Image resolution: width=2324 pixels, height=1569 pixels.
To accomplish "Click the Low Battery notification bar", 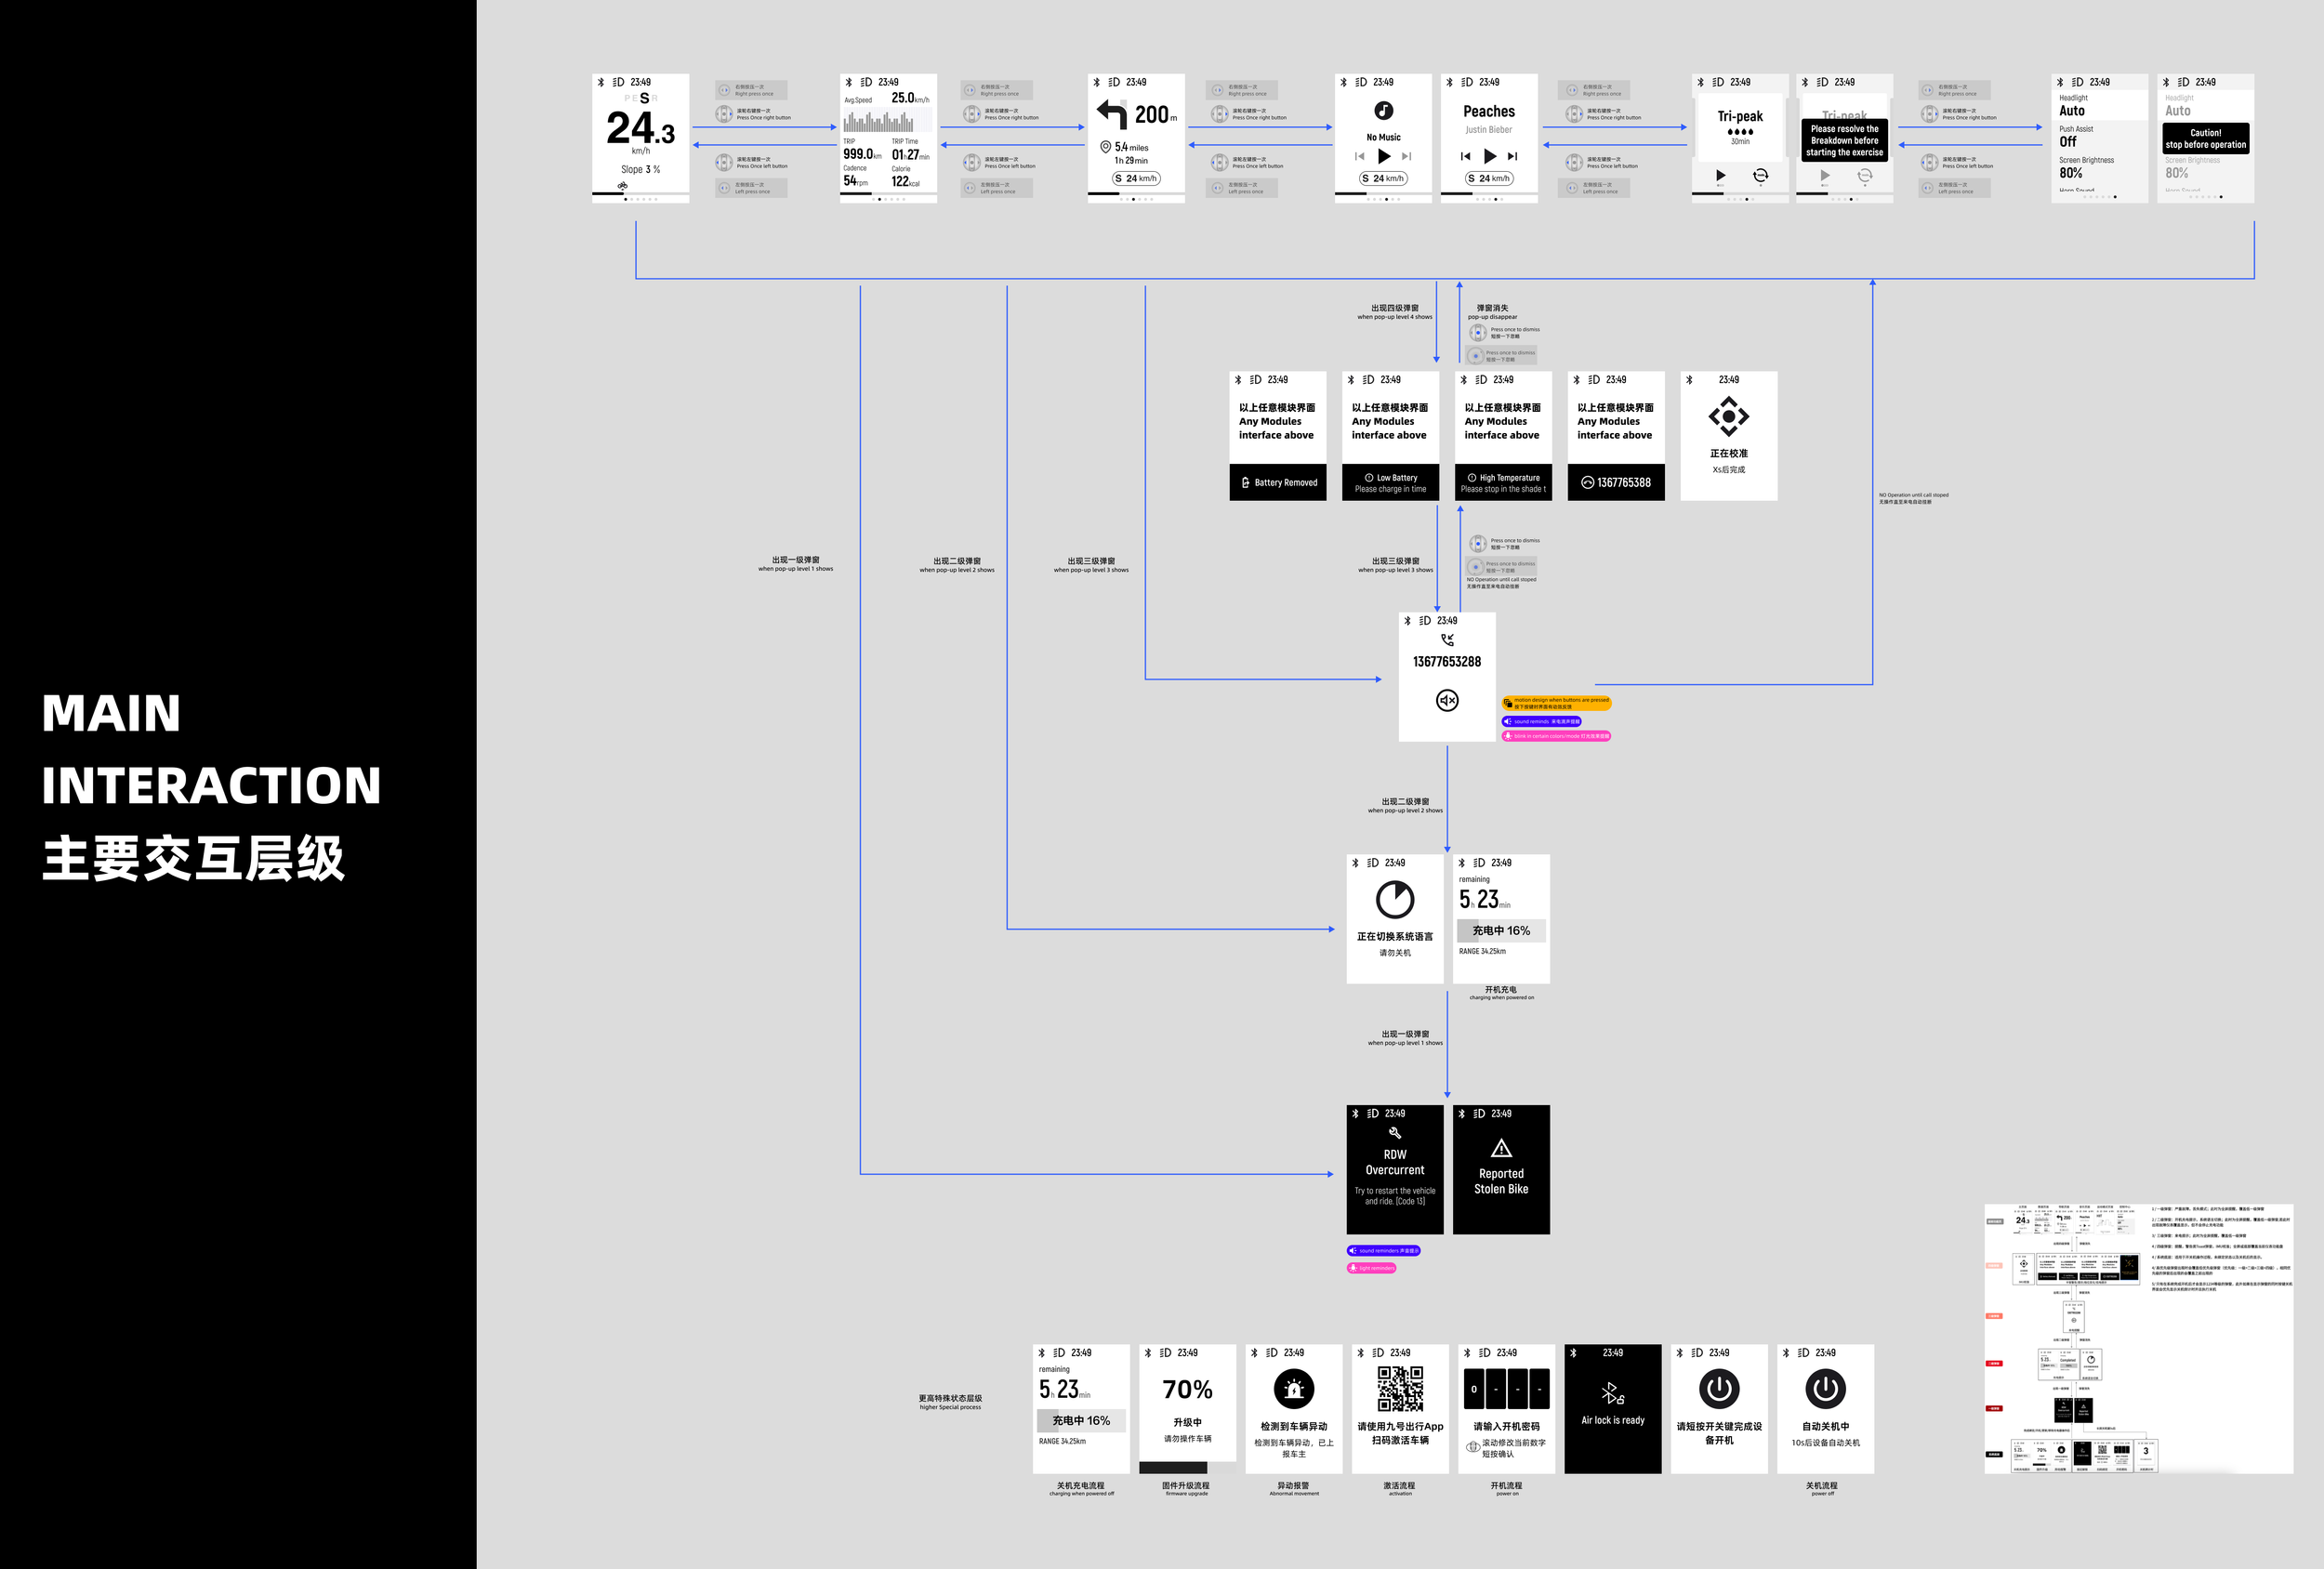I will (1390, 482).
